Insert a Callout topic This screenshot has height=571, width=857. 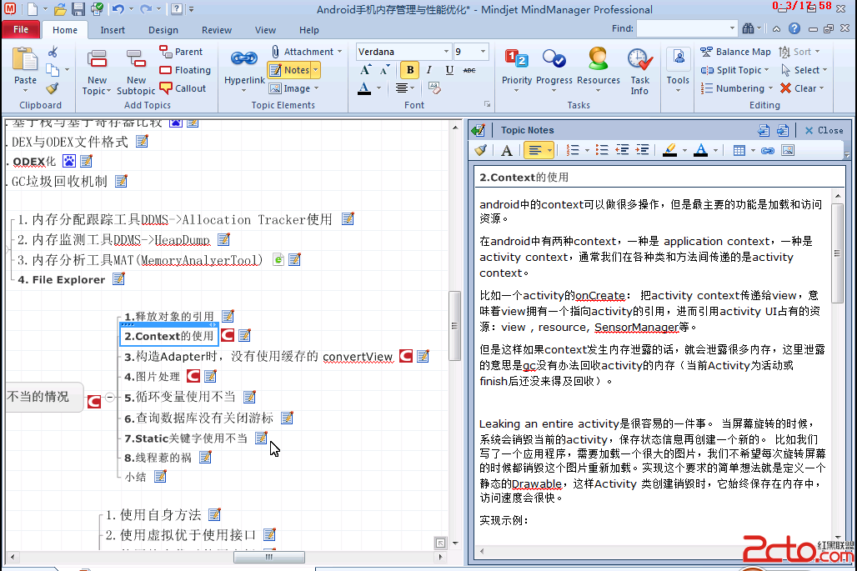[183, 88]
